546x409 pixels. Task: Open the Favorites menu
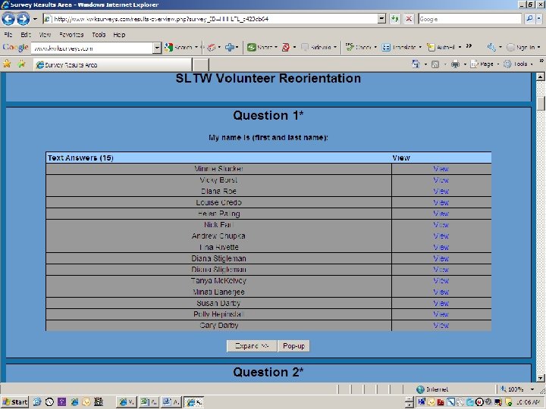tap(71, 35)
